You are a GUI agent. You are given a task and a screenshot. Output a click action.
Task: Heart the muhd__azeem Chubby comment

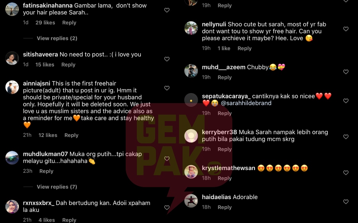pos(346,72)
